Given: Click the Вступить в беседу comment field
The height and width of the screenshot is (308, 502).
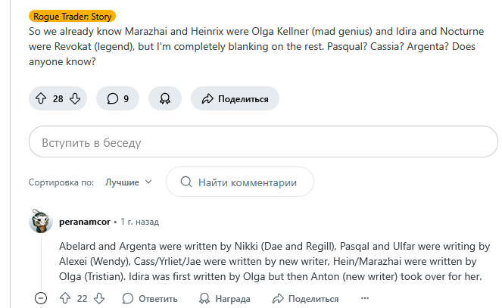Looking at the screenshot, I should point(263,142).
